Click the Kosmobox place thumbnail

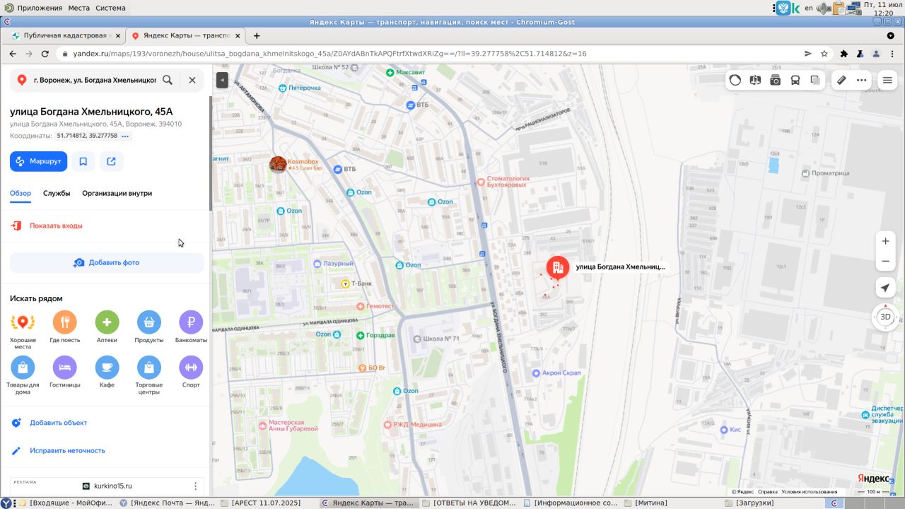(278, 165)
